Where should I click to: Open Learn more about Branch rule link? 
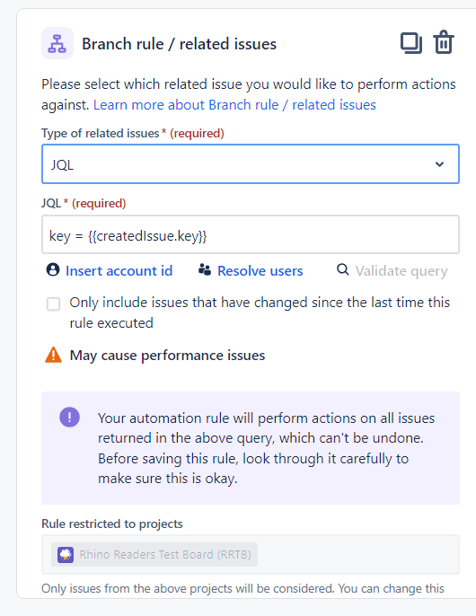(234, 105)
